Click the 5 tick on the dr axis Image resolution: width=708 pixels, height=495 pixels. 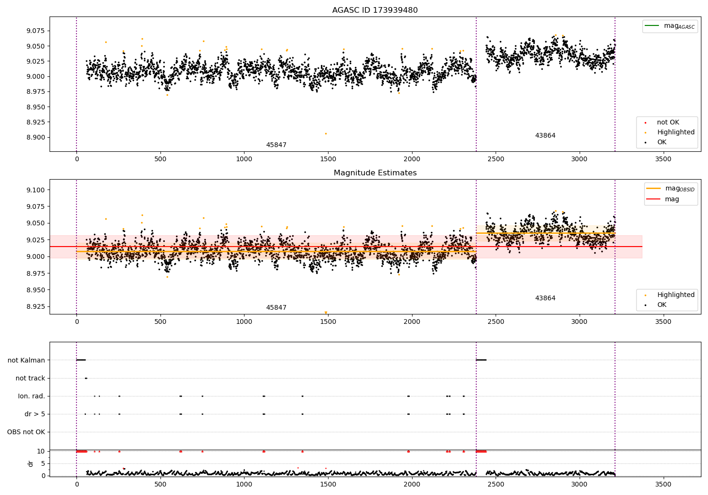coord(43,464)
